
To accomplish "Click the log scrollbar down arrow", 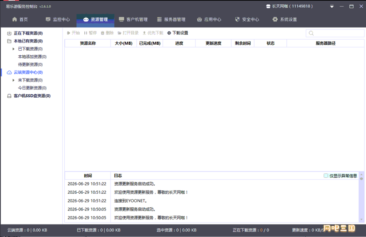I will (x=362, y=219).
